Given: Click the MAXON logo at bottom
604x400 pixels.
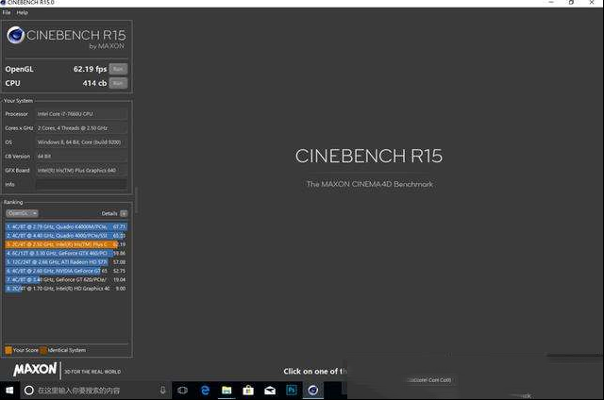Looking at the screenshot, I should click(x=35, y=370).
